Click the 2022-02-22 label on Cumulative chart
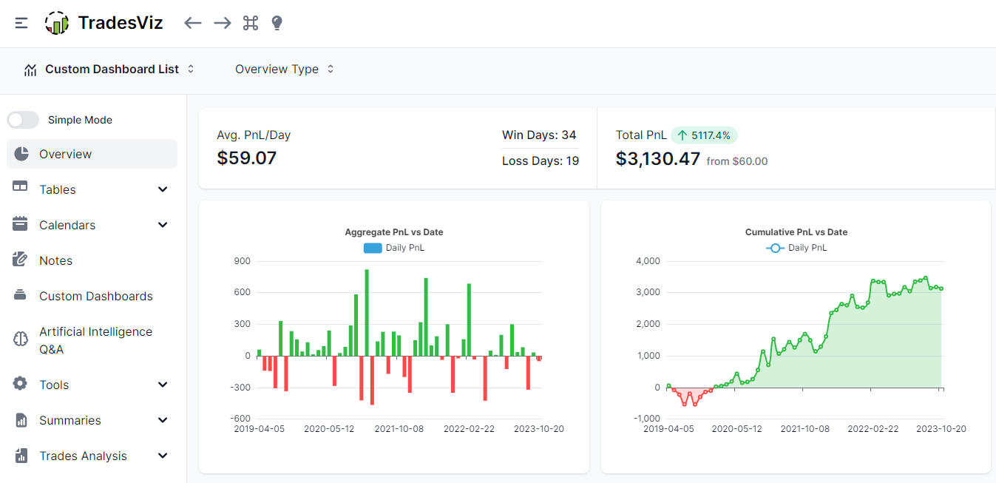Image resolution: width=996 pixels, height=483 pixels. [x=873, y=428]
